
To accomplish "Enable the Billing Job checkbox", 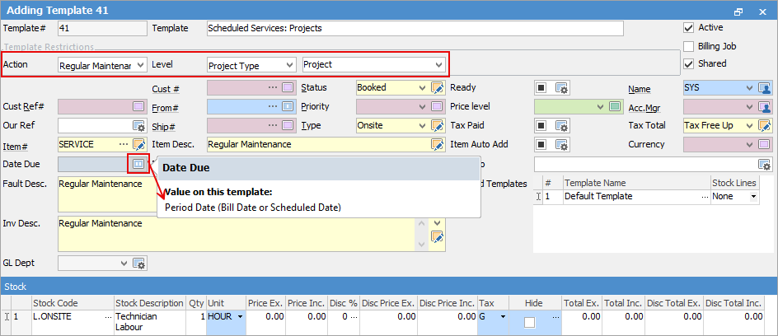I will pyautogui.click(x=688, y=47).
